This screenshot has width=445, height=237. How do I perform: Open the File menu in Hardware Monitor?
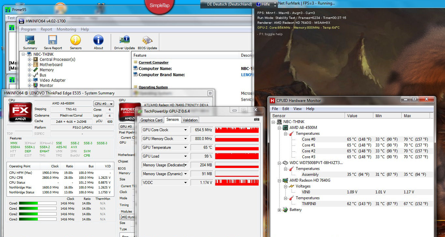[x=275, y=109]
